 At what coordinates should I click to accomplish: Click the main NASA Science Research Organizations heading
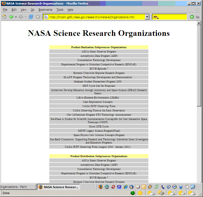(x=99, y=33)
